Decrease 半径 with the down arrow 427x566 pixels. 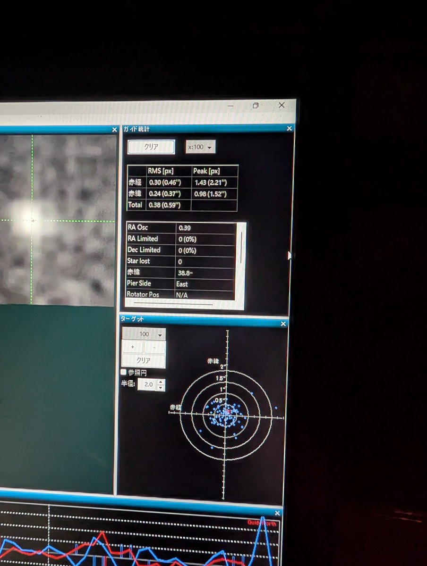pos(161,388)
